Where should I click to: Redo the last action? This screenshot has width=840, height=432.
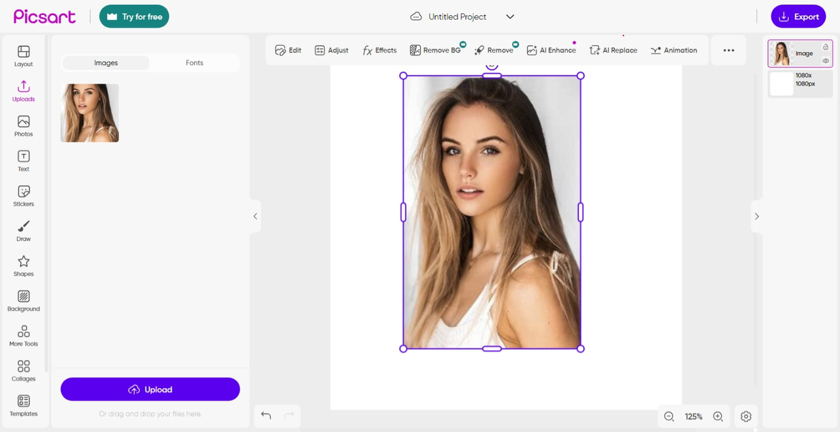tap(289, 415)
